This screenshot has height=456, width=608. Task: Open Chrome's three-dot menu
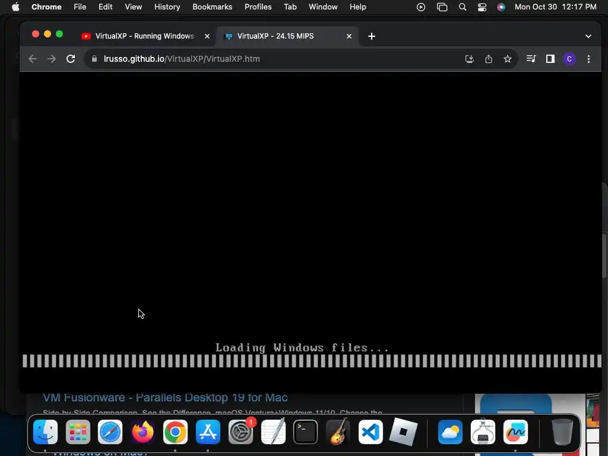[588, 59]
